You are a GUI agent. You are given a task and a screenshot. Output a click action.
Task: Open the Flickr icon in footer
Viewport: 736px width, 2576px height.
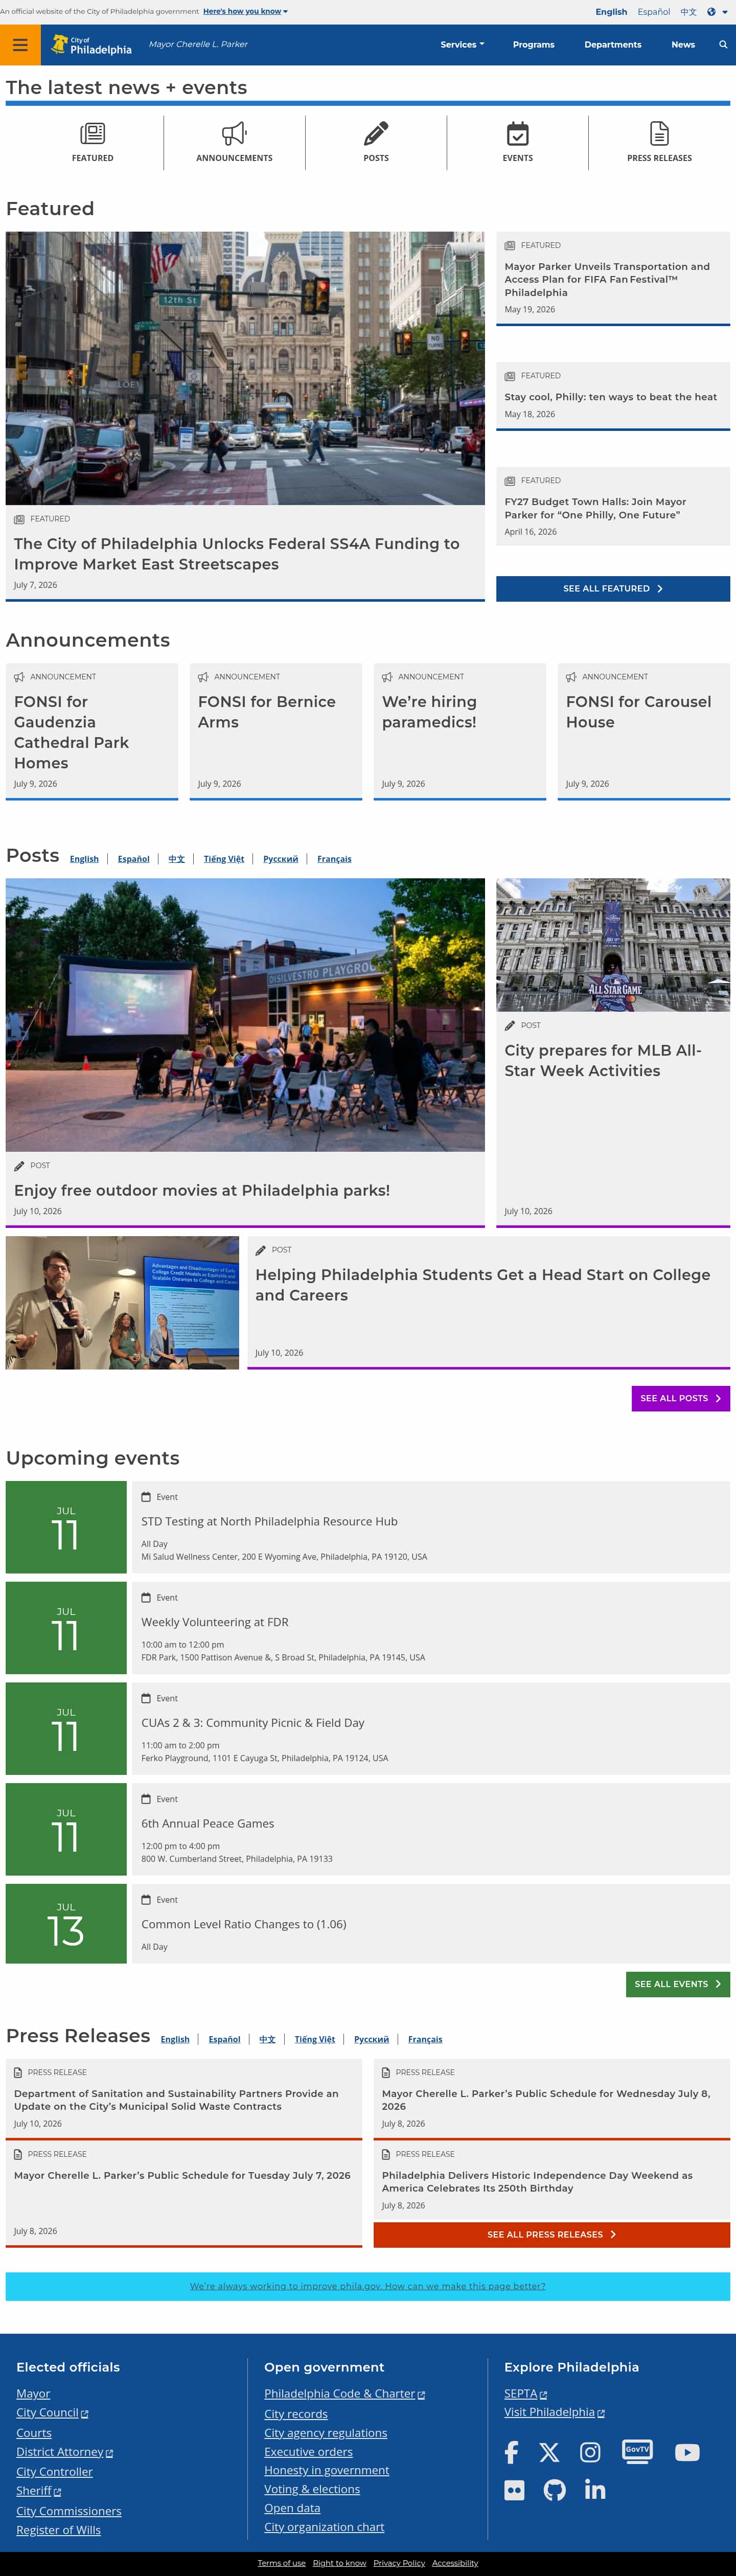[x=514, y=2490]
